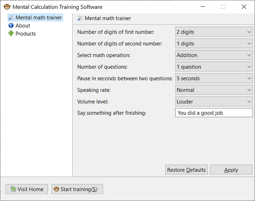Click the blue info icon next to About
The image size is (255, 201).
click(x=11, y=25)
